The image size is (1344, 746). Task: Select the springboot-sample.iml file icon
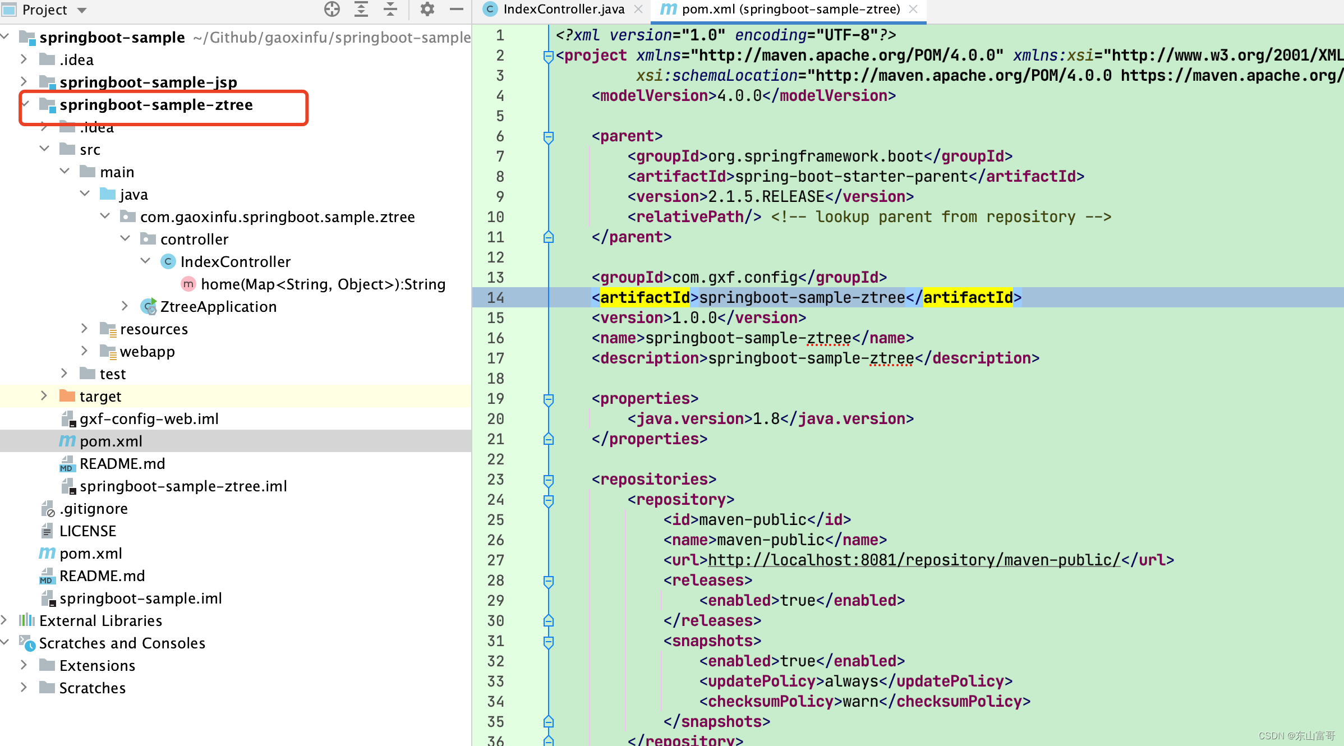click(x=48, y=598)
